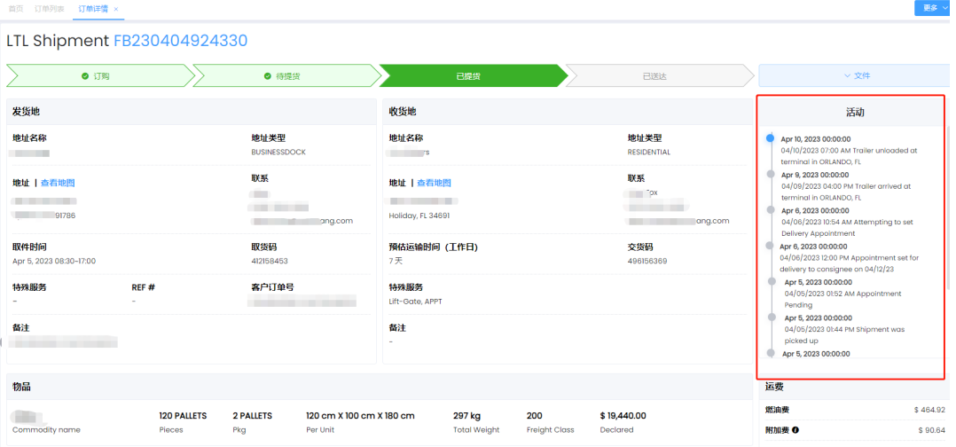This screenshot has width=956, height=447.
Task: Open 查看地图 link under 发货地
Action: click(x=58, y=183)
